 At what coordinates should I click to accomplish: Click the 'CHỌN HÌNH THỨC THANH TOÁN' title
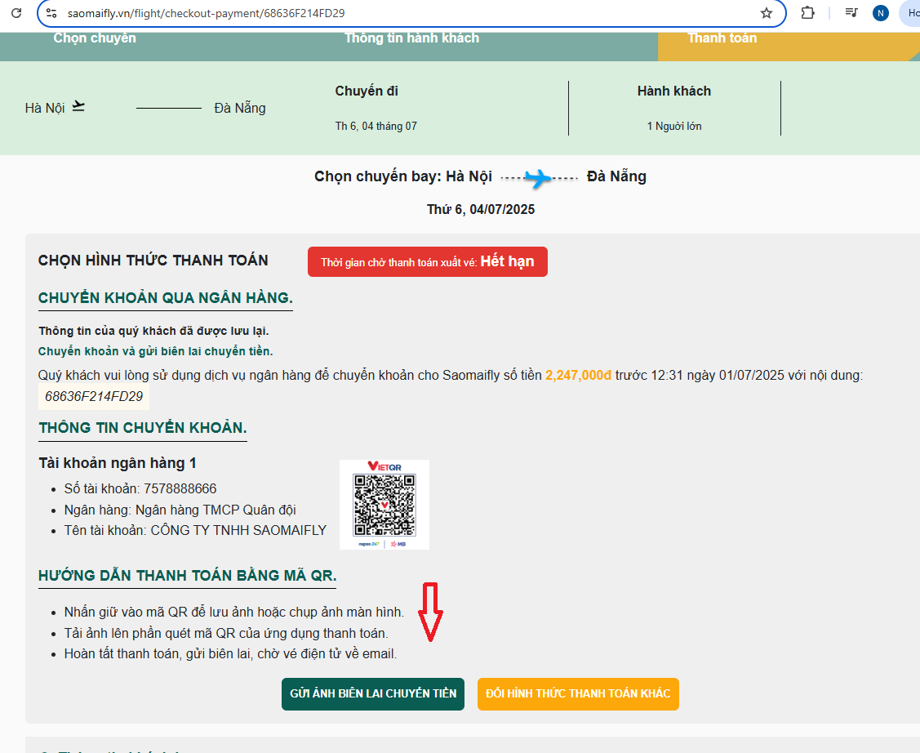(153, 261)
